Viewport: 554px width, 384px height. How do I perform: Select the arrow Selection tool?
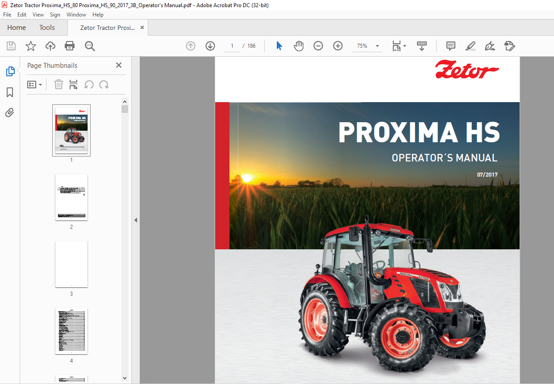click(279, 46)
